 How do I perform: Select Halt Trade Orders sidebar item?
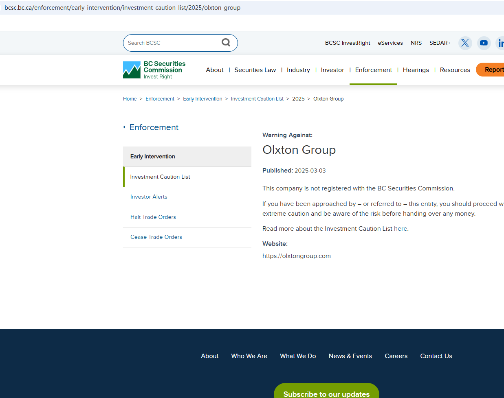[x=187, y=217]
